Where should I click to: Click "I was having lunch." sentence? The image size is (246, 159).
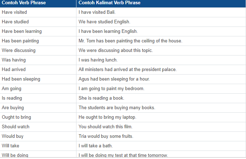98,60
